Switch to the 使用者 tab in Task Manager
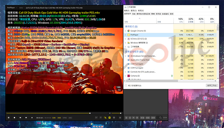The height and width of the screenshot is (128, 224). point(158,14)
